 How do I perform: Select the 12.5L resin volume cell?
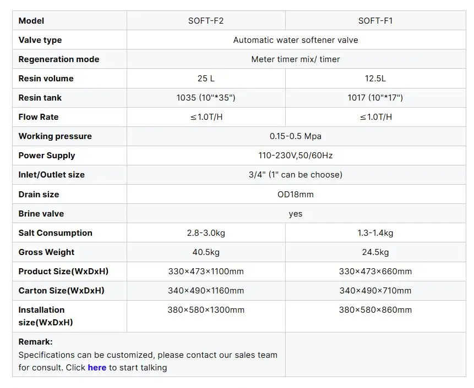[x=375, y=79]
